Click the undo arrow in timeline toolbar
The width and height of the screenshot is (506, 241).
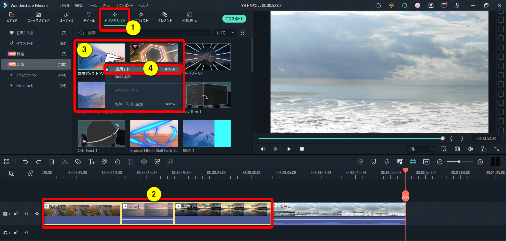click(25, 162)
